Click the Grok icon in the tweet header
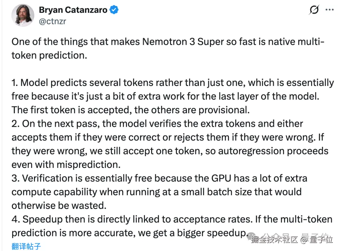This screenshot has width=340, height=251. tap(314, 10)
